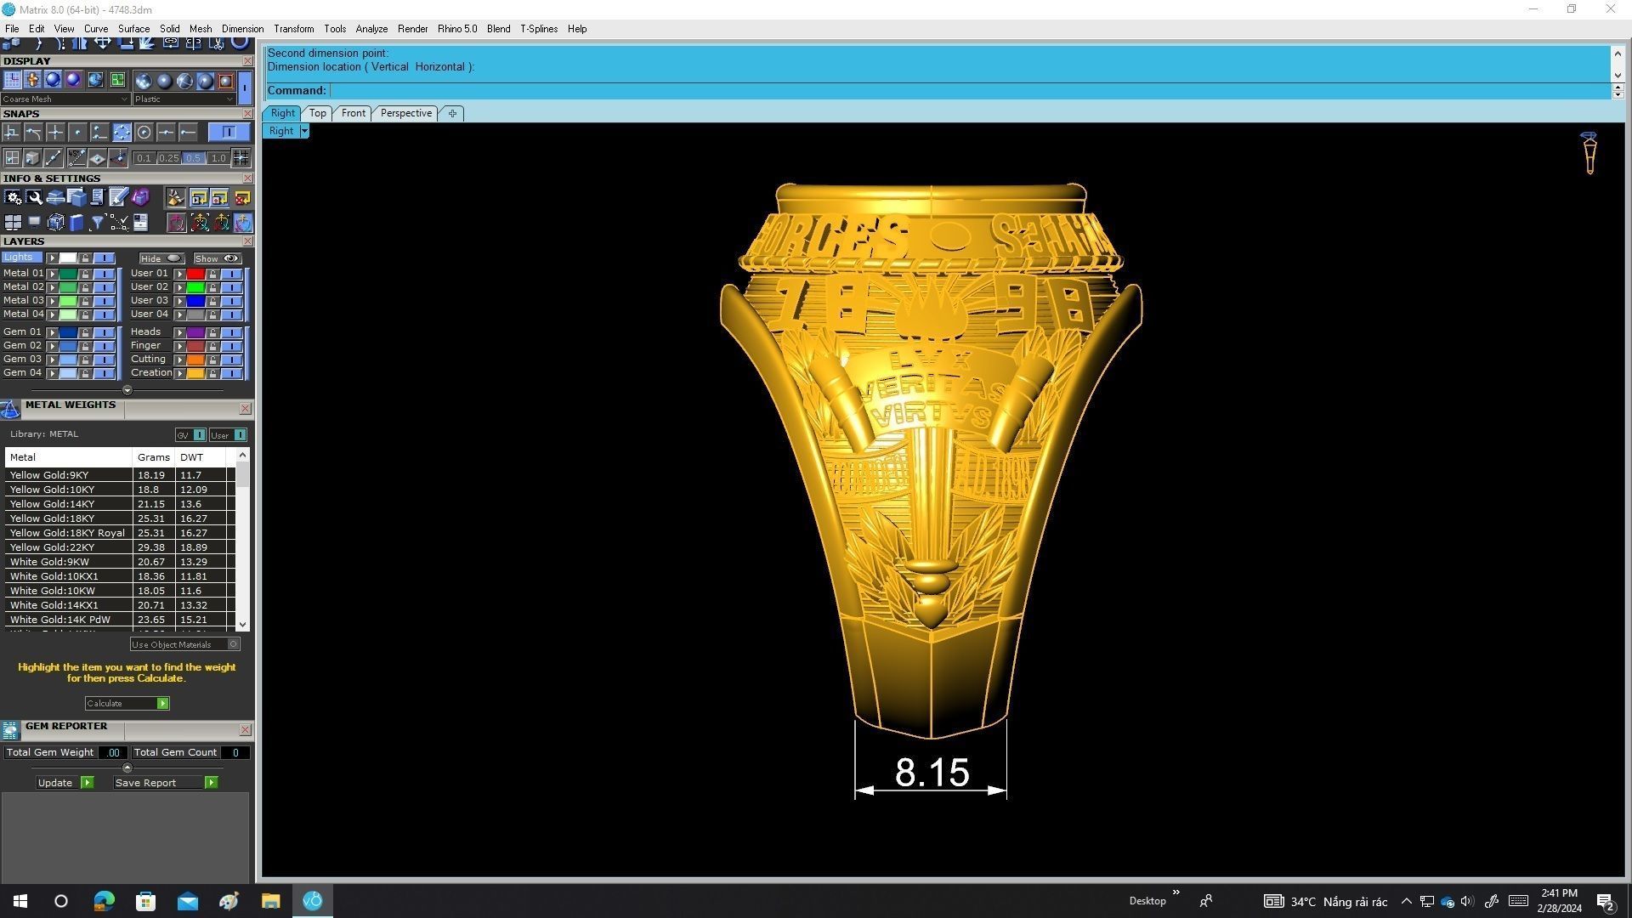Open the Plastic material dropdown
The height and width of the screenshot is (918, 1632).
(x=184, y=99)
